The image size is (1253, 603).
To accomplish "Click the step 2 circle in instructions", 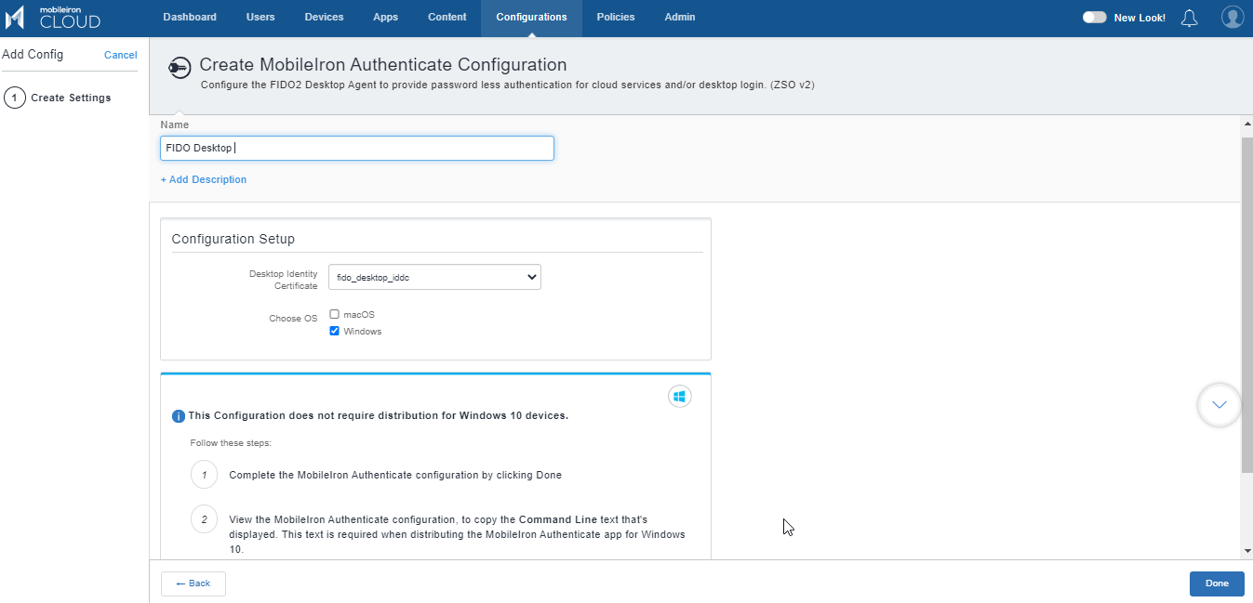I will coord(204,518).
